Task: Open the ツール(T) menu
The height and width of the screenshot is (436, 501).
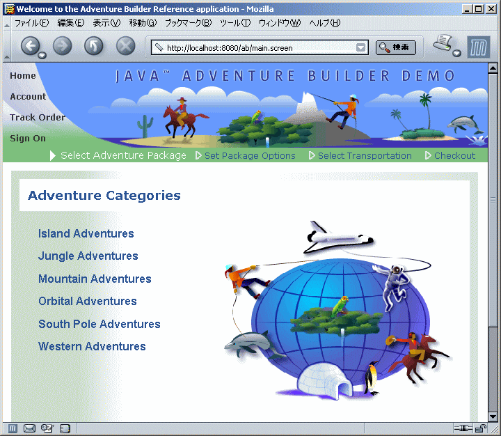Action: [x=235, y=23]
